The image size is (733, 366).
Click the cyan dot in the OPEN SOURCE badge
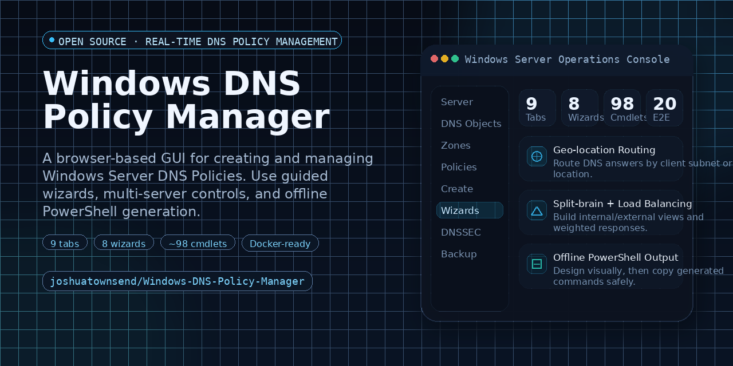tap(52, 40)
